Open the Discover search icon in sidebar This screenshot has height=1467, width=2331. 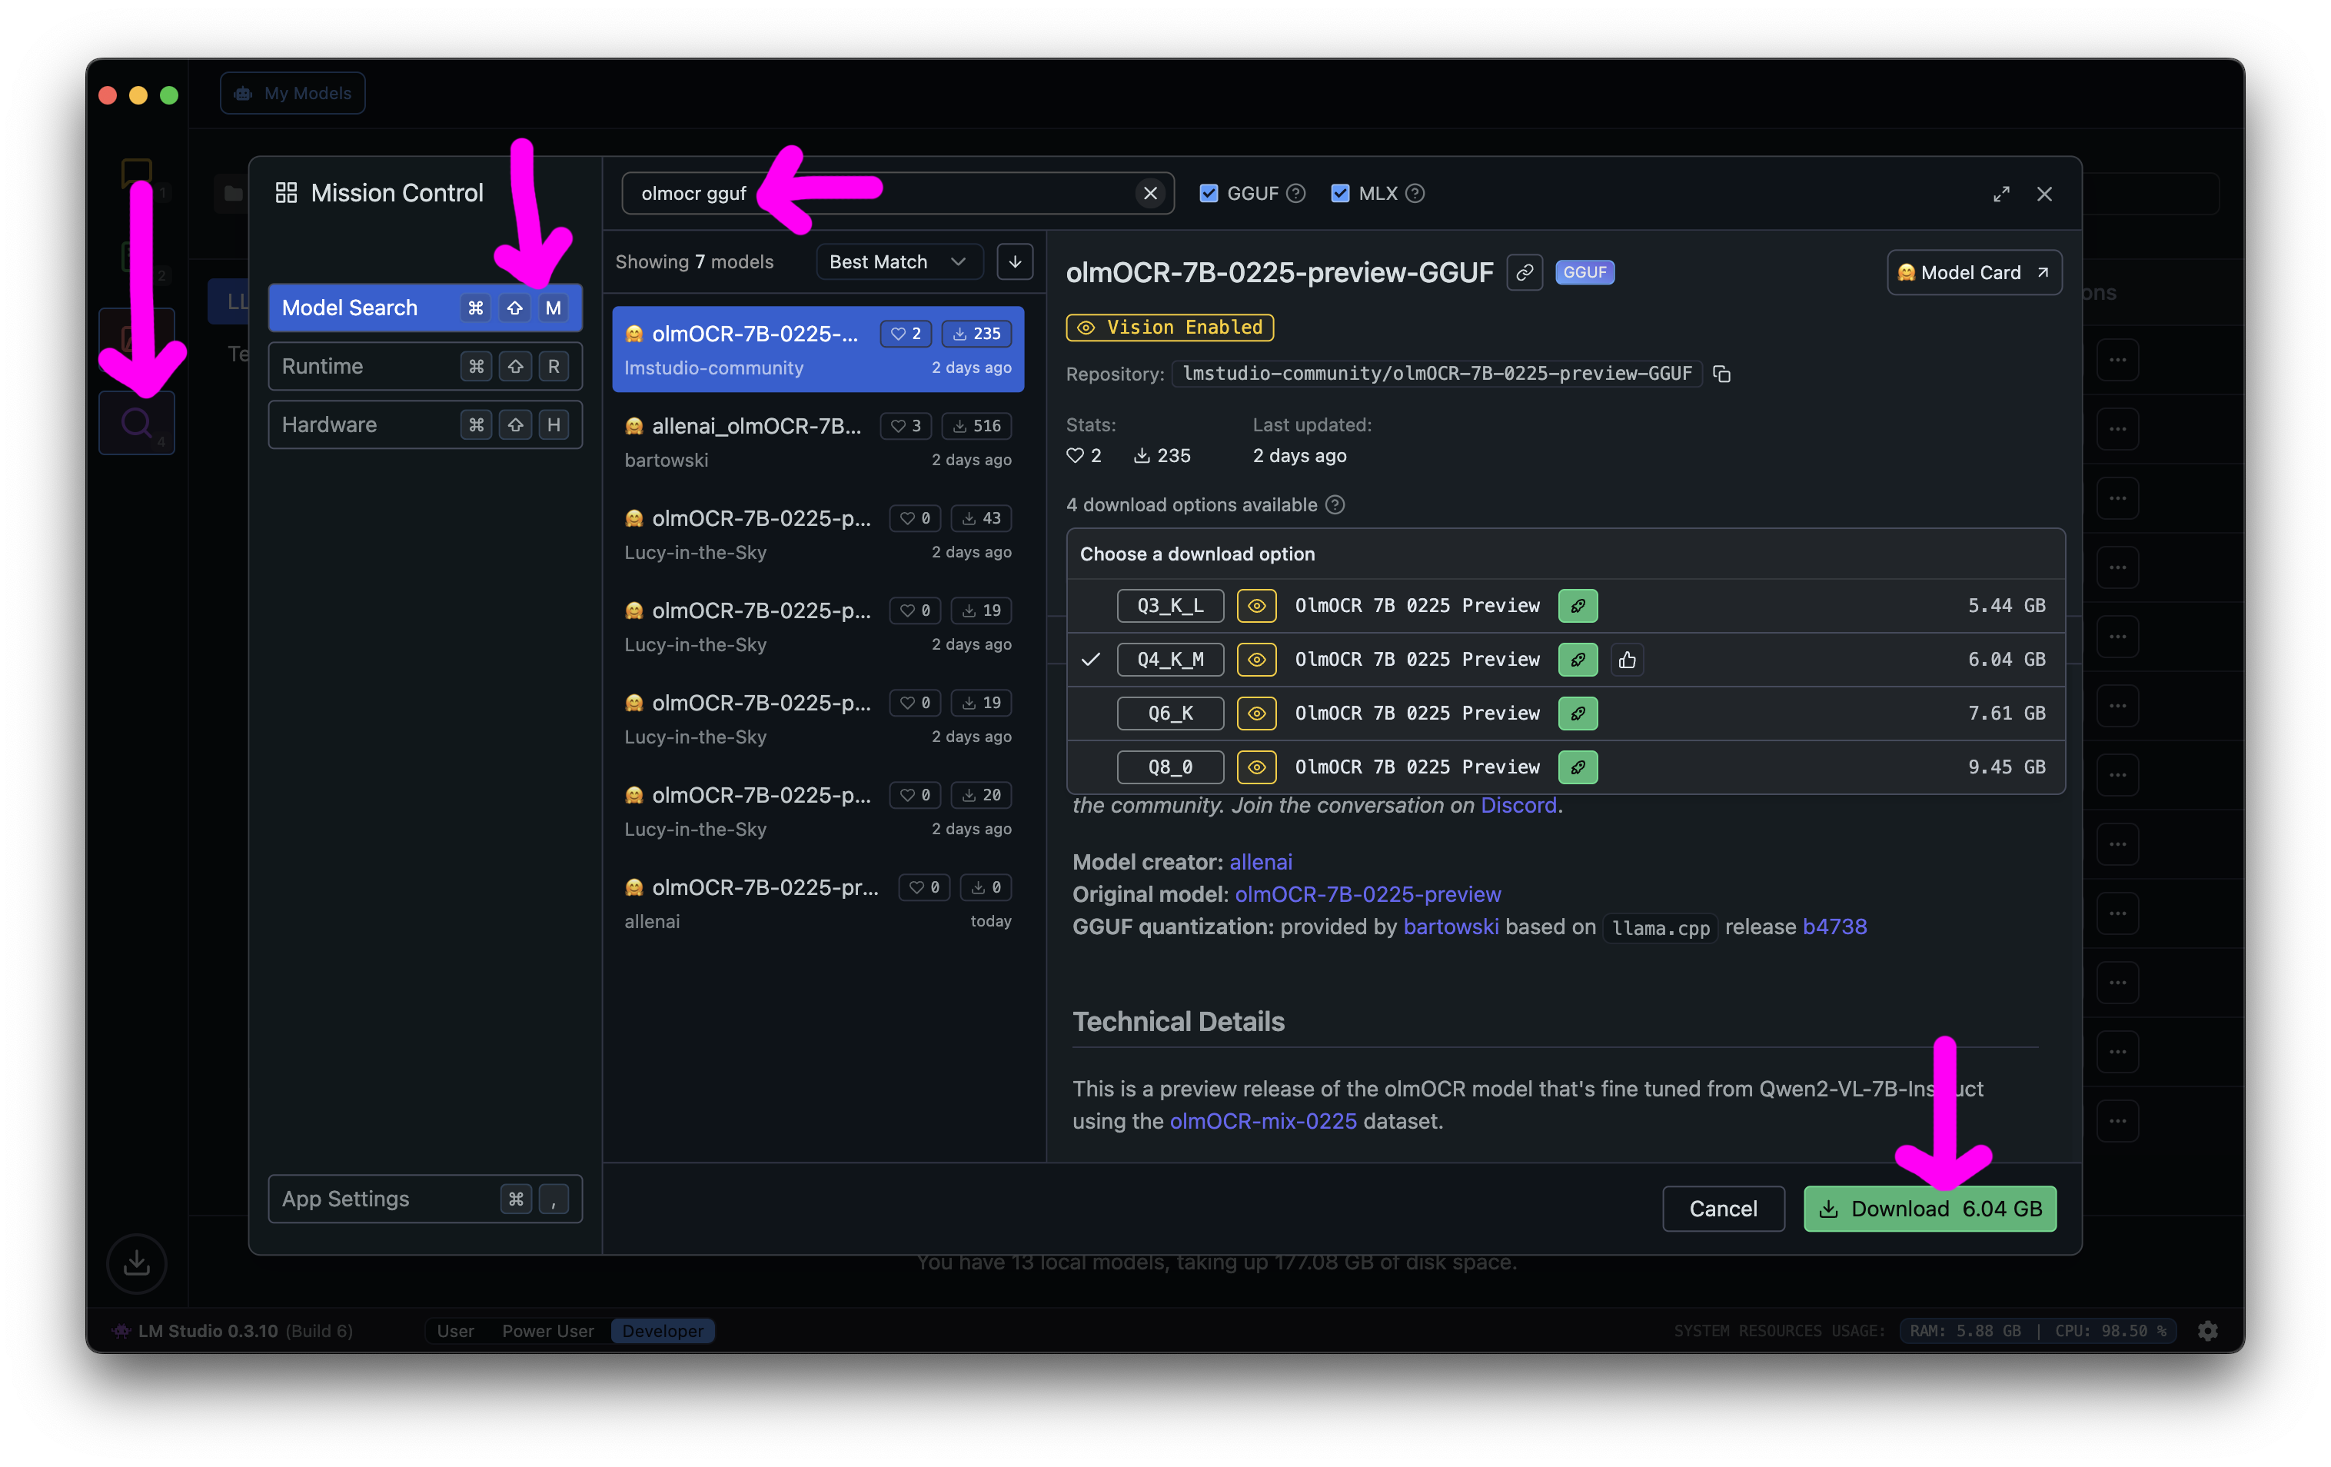pyautogui.click(x=137, y=423)
